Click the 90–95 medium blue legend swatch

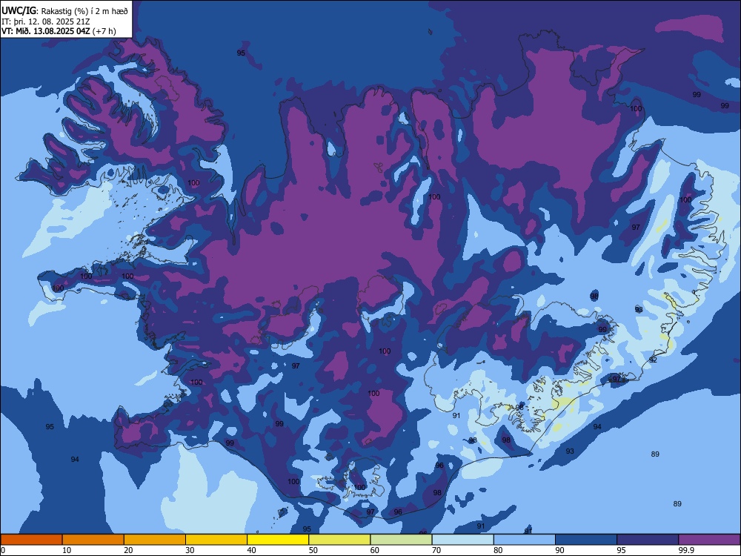pyautogui.click(x=586, y=540)
